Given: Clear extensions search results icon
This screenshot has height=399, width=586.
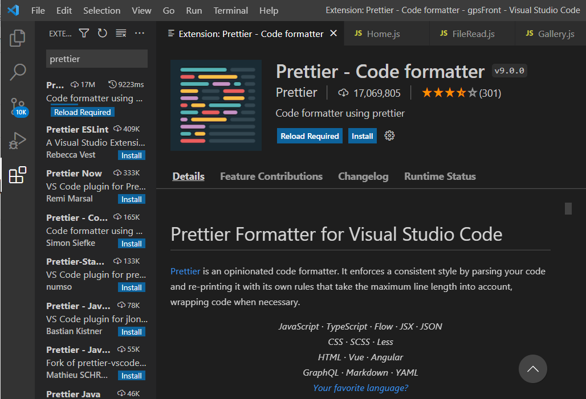Looking at the screenshot, I should tap(121, 33).
